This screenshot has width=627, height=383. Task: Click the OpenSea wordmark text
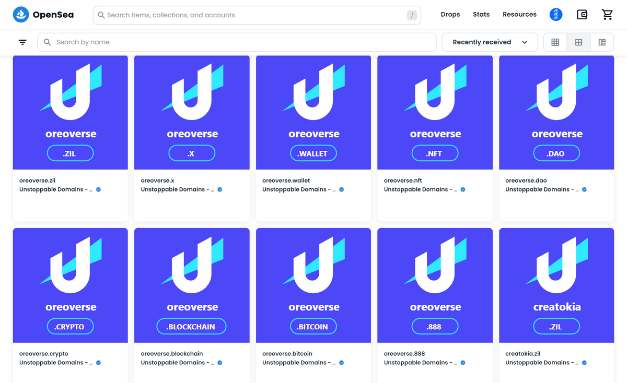53,15
